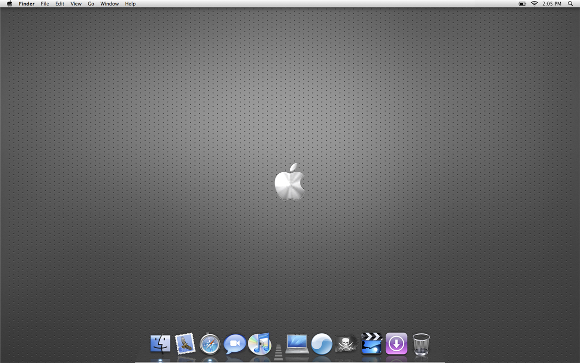Open the Wi-Fi status menu

[534, 4]
